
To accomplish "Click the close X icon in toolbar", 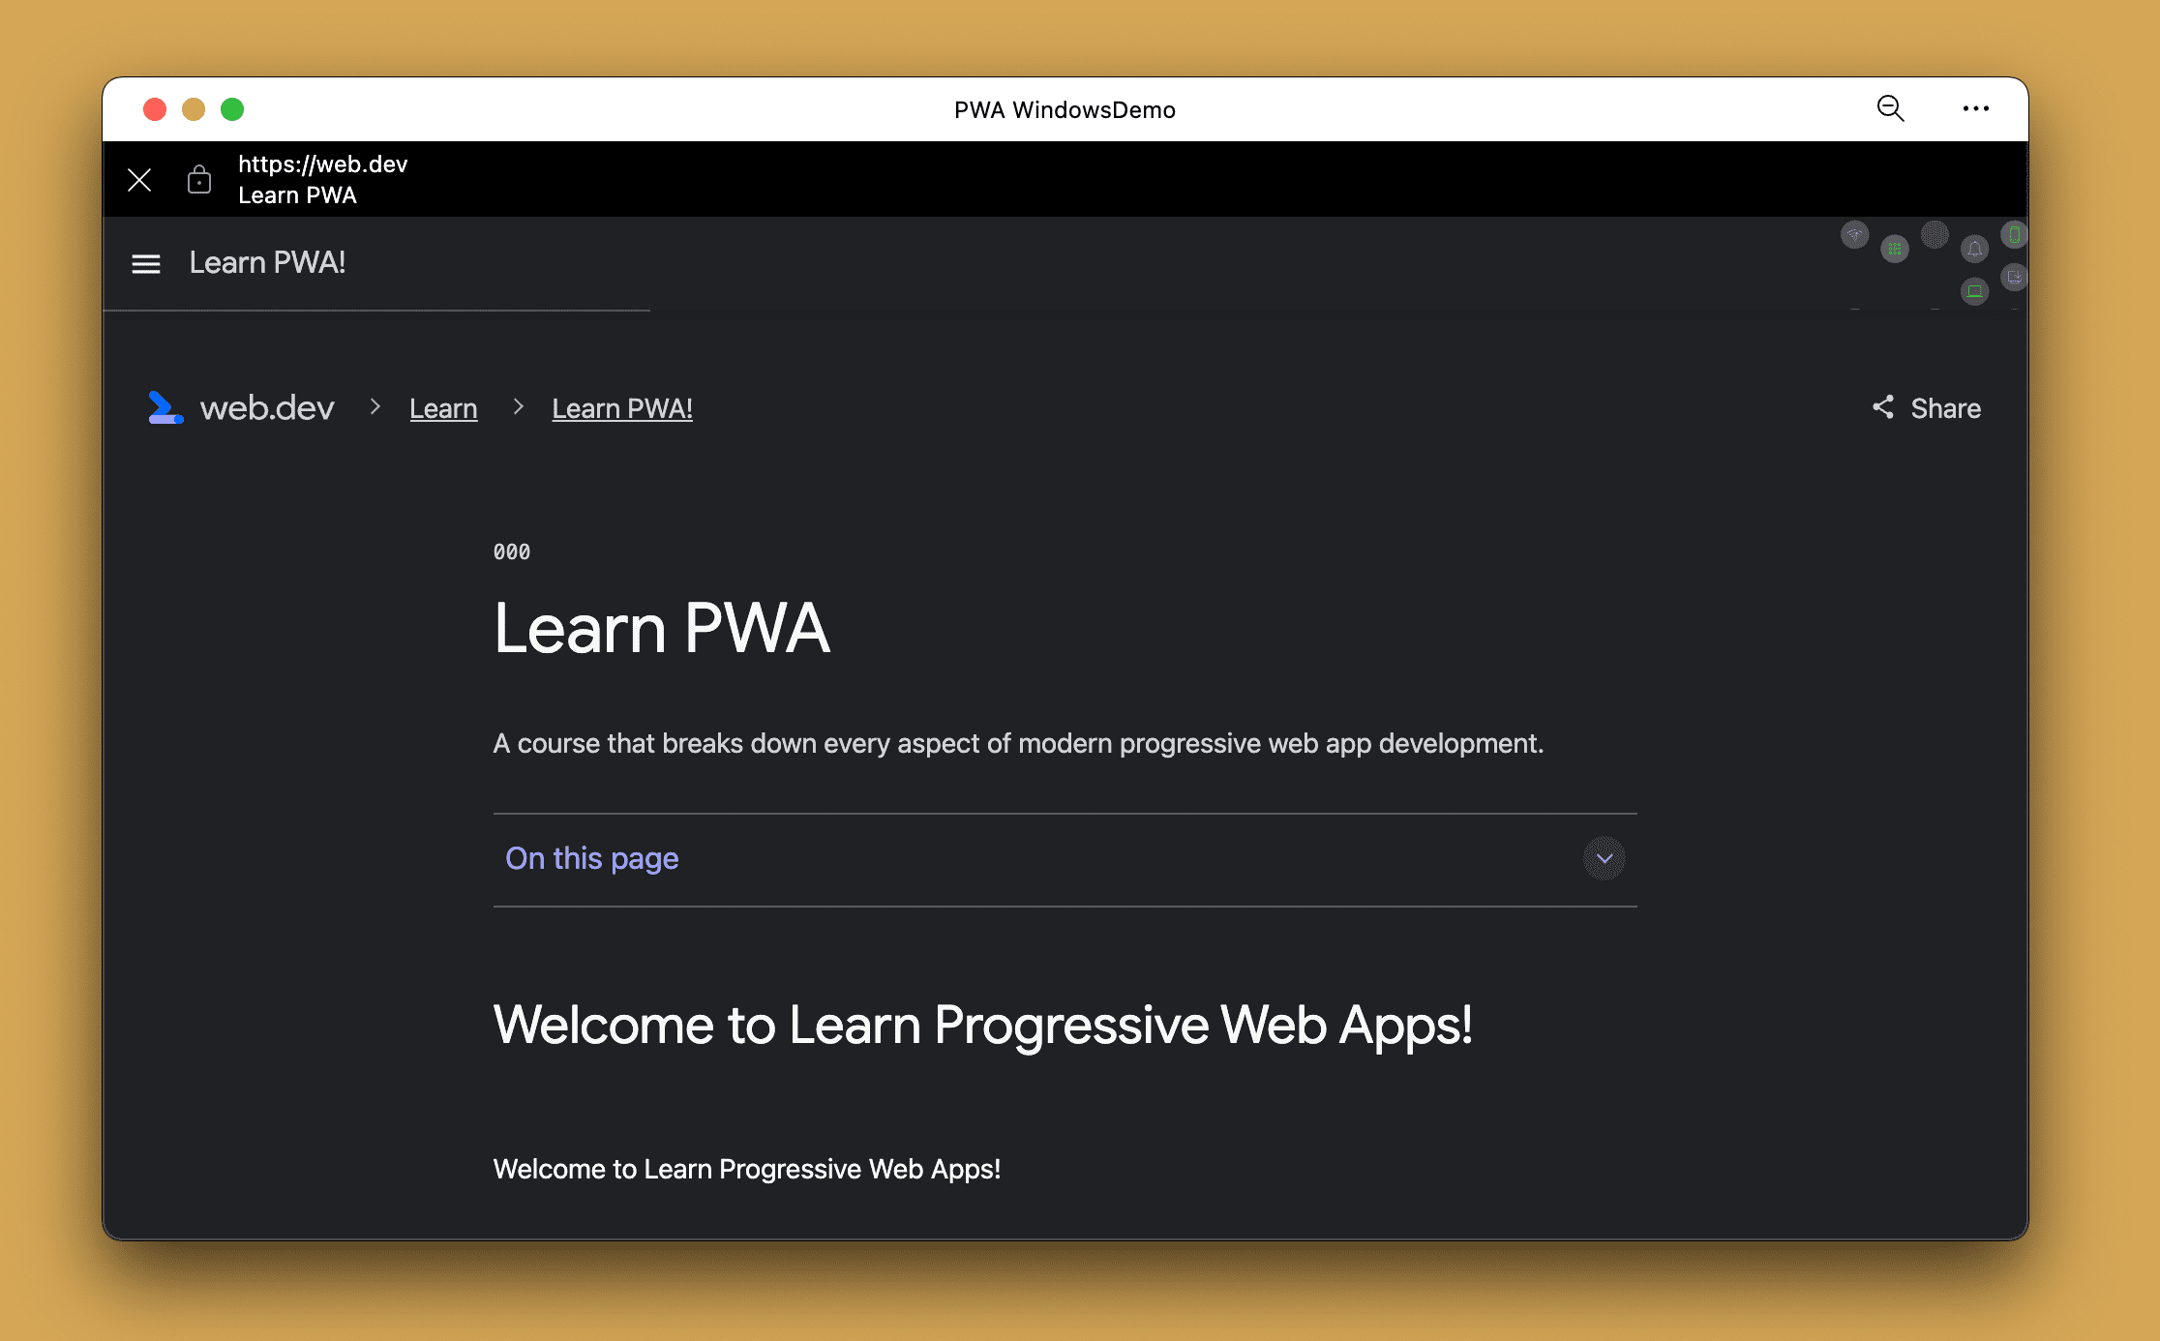I will point(139,178).
